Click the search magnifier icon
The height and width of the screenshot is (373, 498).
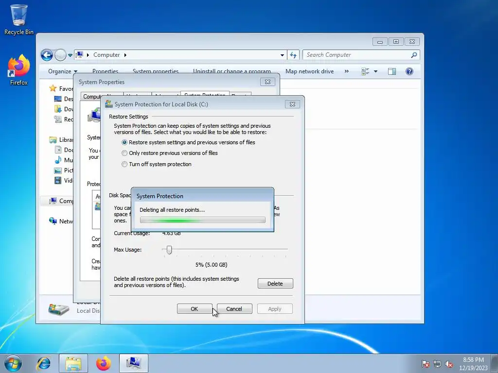coord(414,55)
